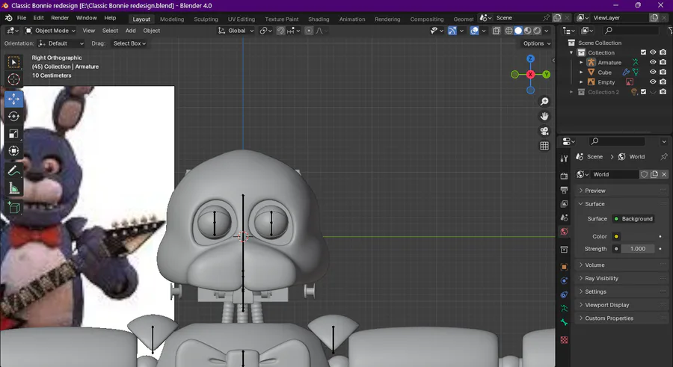The height and width of the screenshot is (367, 673).
Task: Toggle X-Ray display mode
Action: coord(497,31)
